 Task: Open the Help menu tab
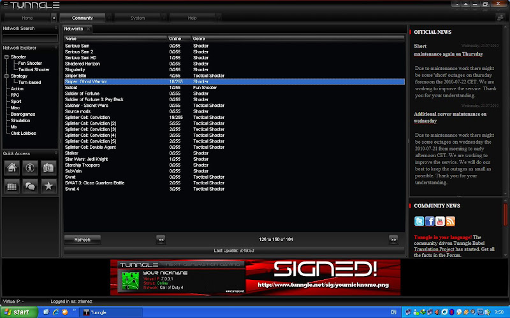[x=193, y=18]
